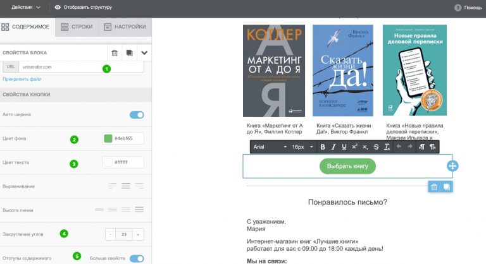Image resolution: width=486 pixels, height=264 pixels.
Task: Click the blue move handle of button block
Action: coord(452,166)
